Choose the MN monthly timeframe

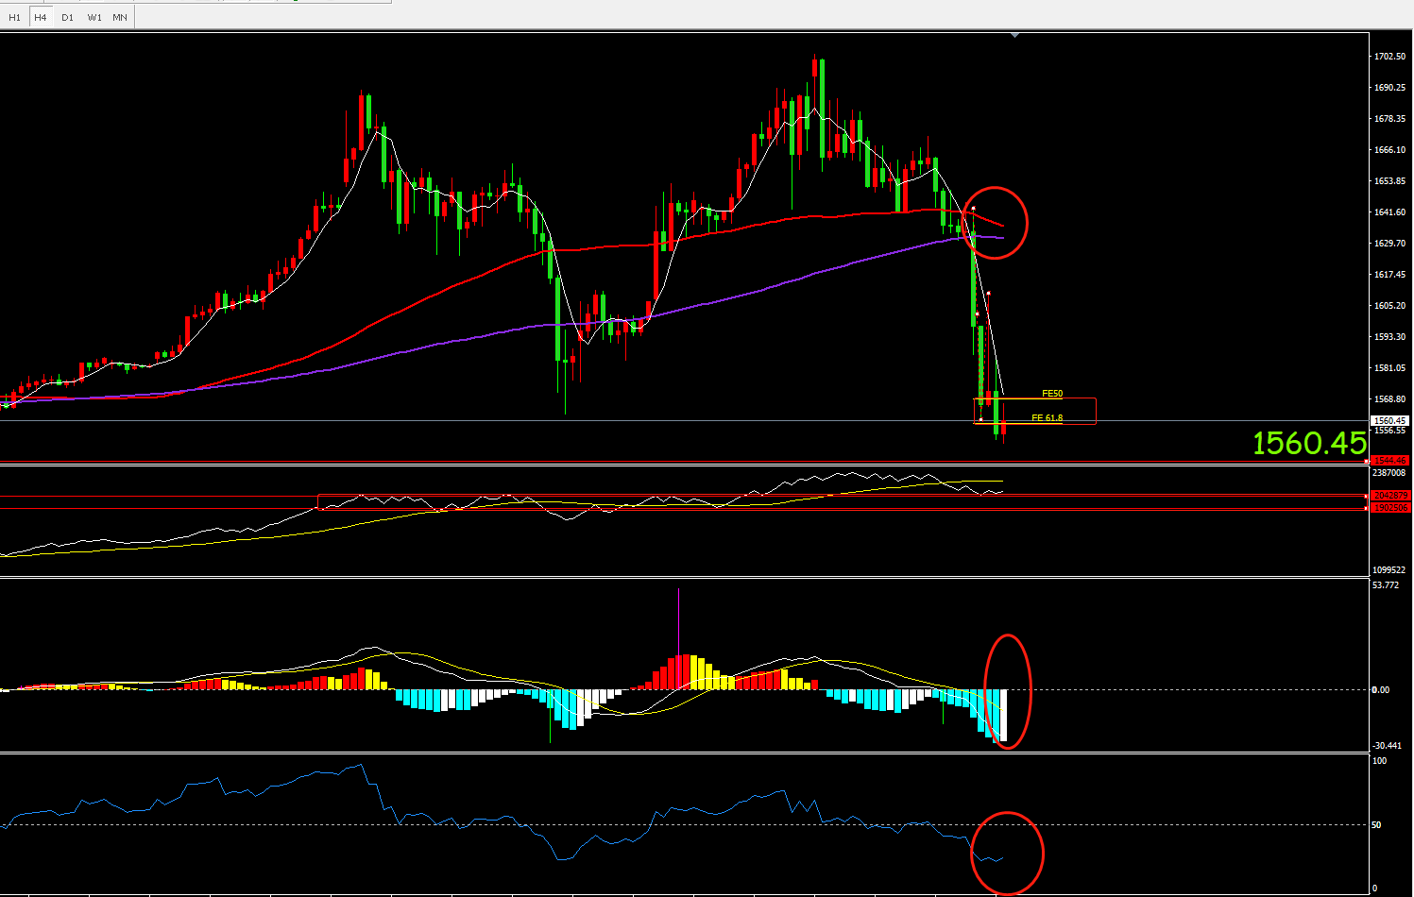coord(120,17)
